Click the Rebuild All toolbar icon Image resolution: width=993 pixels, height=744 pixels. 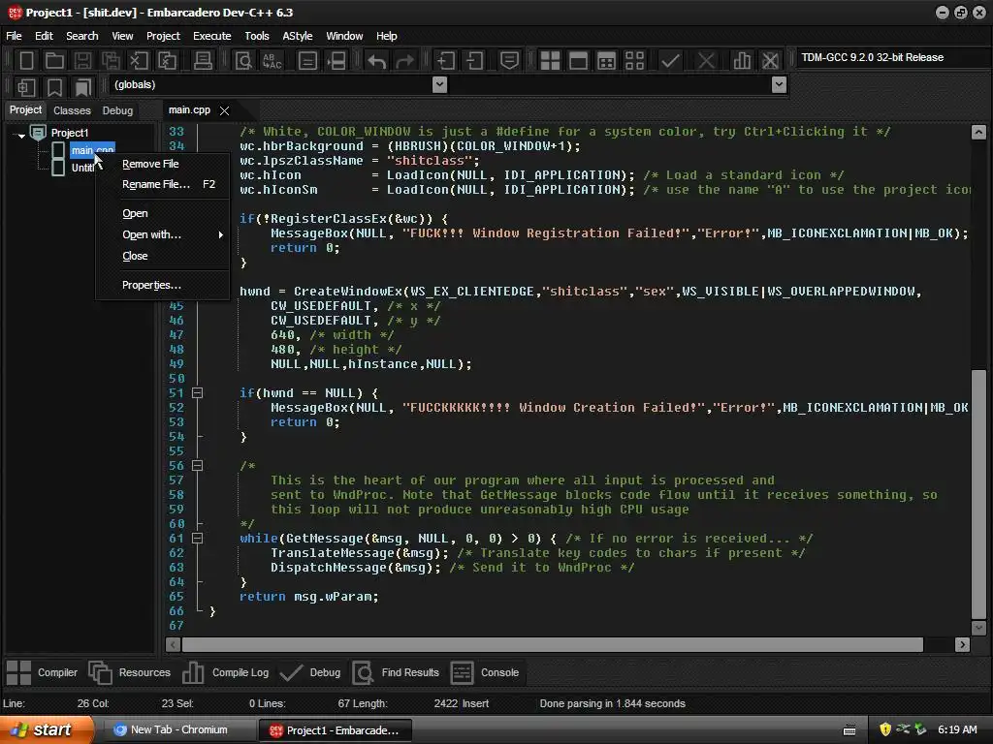tap(634, 61)
